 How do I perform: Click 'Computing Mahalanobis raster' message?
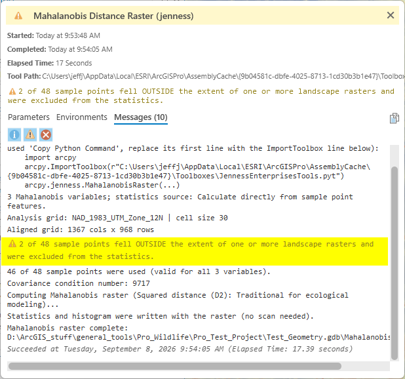(178, 300)
